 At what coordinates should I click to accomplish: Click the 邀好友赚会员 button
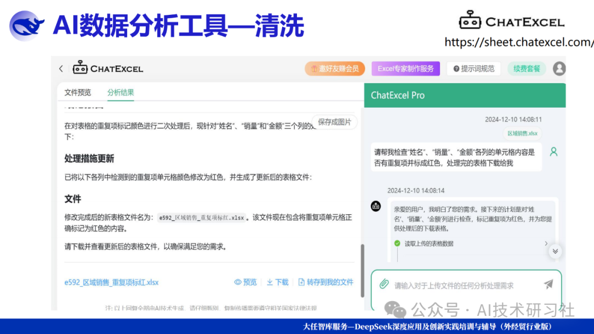(335, 69)
